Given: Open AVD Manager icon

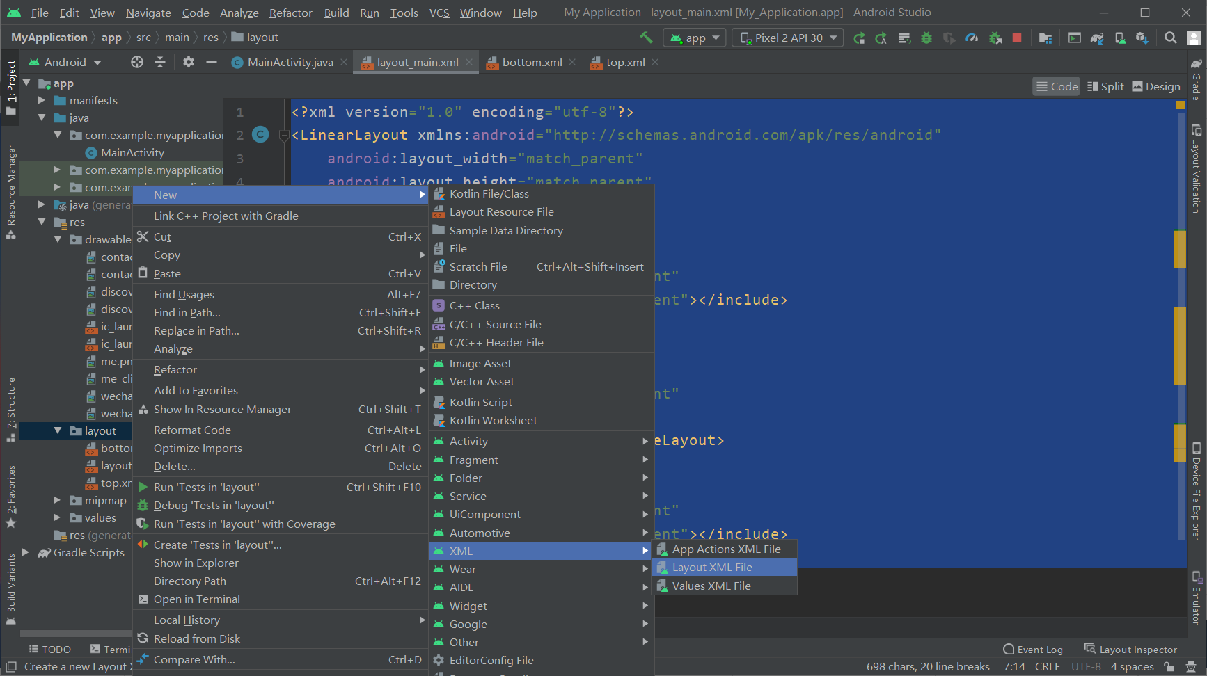Looking at the screenshot, I should click(x=1120, y=38).
